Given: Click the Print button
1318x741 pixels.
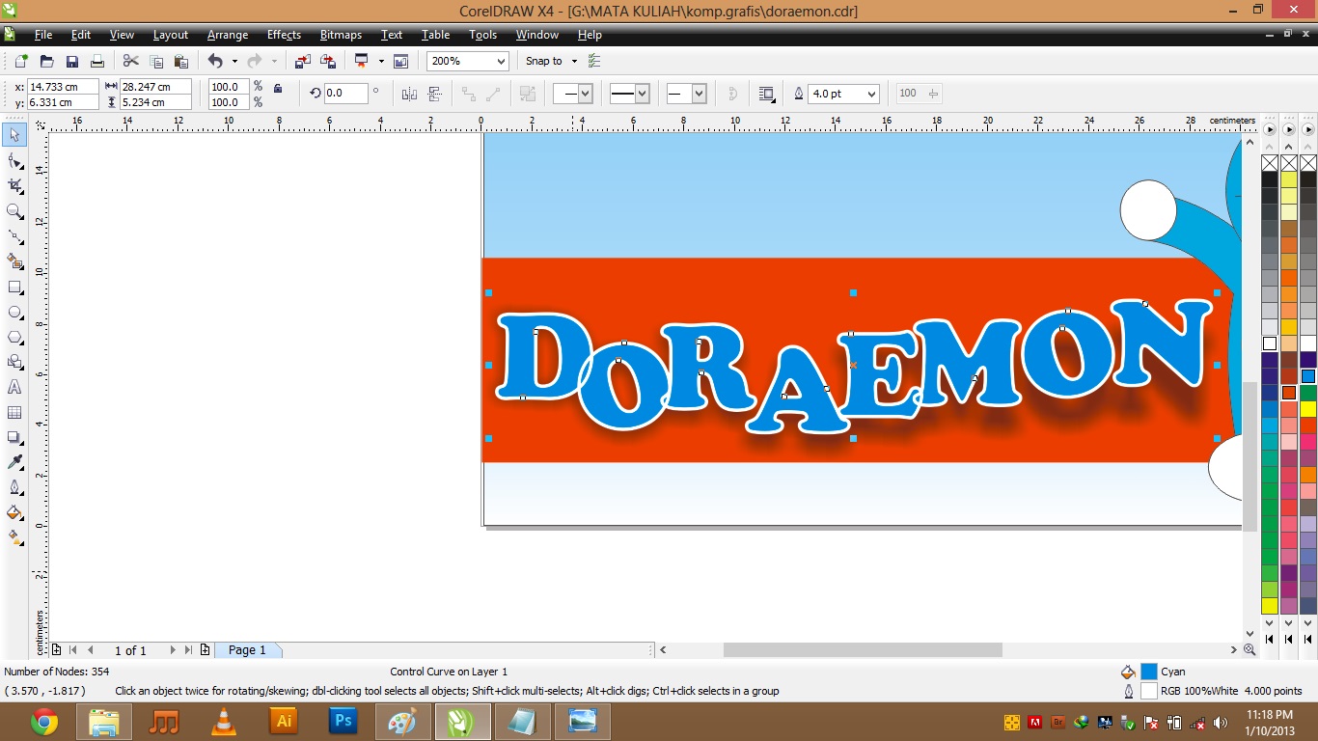Looking at the screenshot, I should [x=96, y=61].
